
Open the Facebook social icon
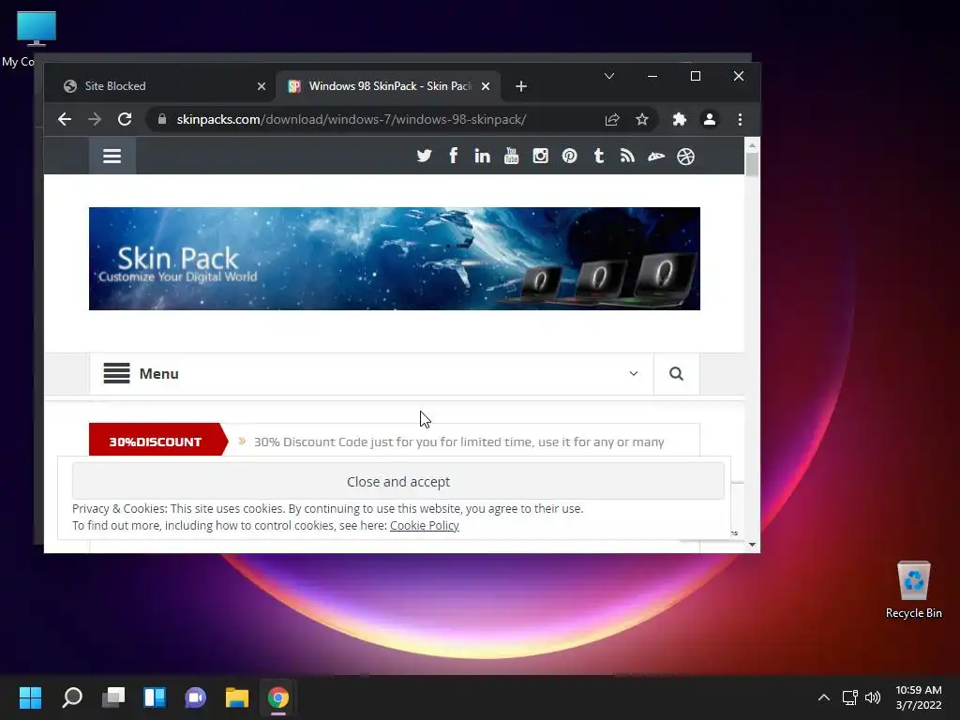(453, 156)
